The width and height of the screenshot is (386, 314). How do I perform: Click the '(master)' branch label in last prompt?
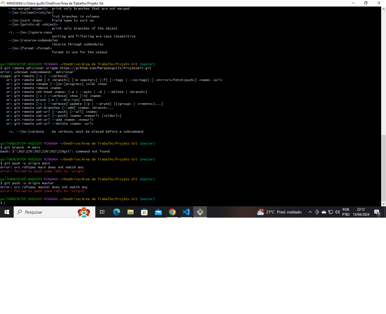(147, 199)
